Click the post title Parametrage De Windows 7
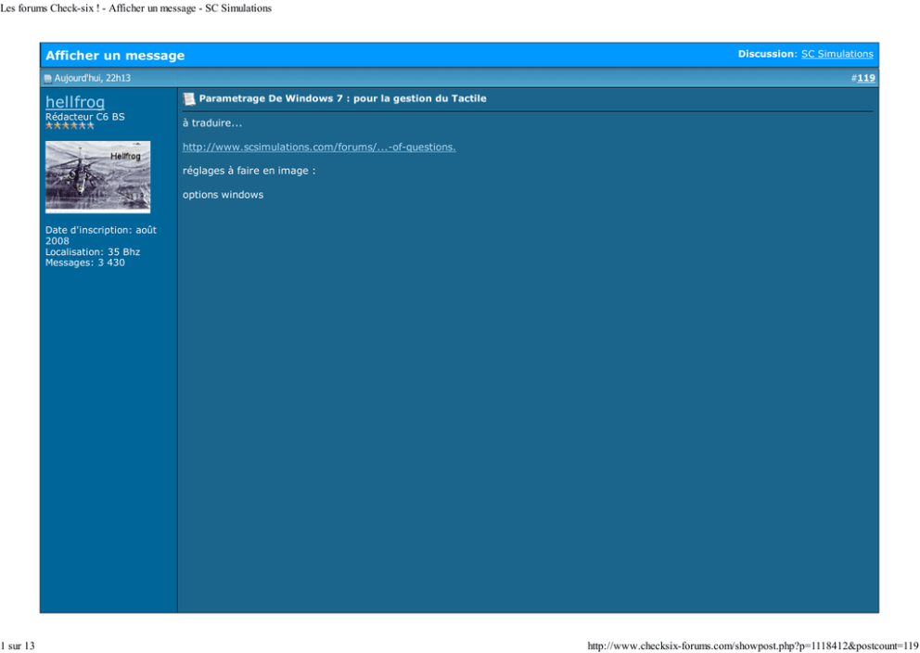Image resolution: width=920 pixels, height=653 pixels. pos(342,98)
